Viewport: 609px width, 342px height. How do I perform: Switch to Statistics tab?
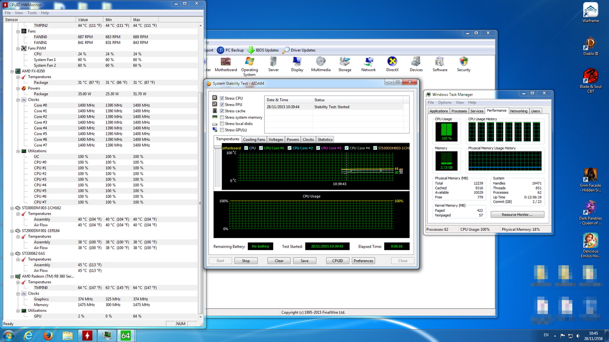[325, 139]
